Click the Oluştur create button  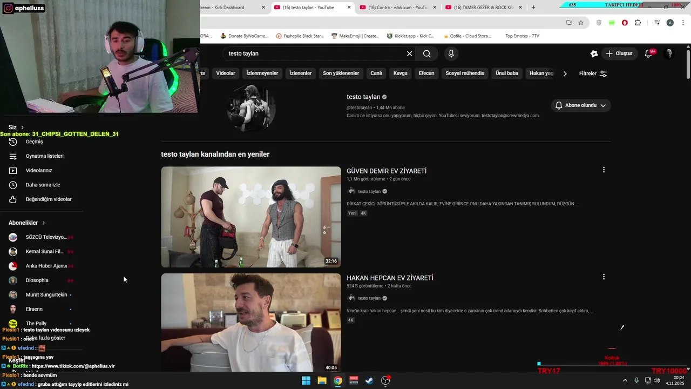pos(619,53)
